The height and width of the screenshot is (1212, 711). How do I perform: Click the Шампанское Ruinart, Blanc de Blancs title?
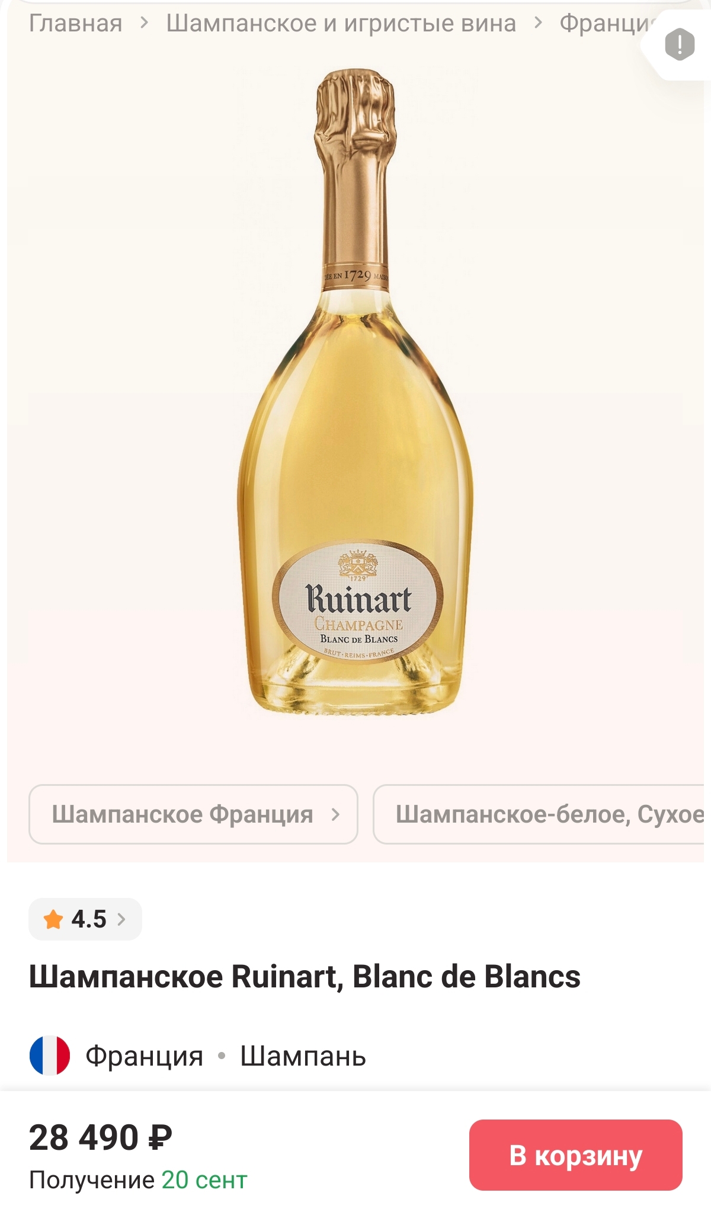305,977
